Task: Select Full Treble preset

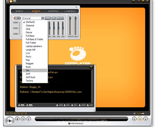Action: tap(35, 43)
